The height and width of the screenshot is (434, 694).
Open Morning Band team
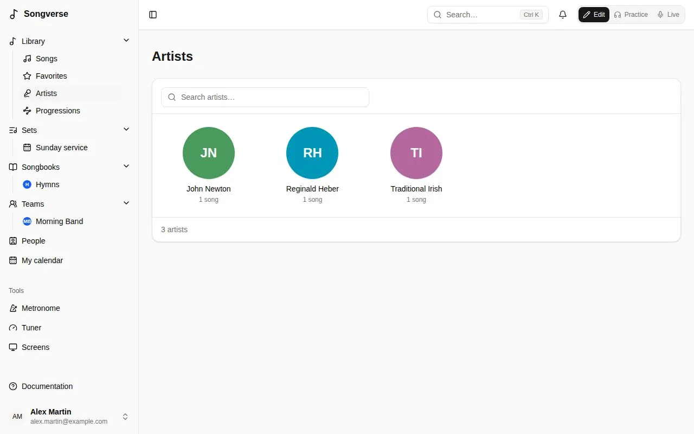point(69,221)
